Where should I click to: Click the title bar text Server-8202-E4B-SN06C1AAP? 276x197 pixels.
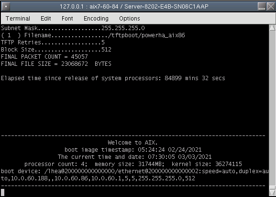(x=166, y=7)
